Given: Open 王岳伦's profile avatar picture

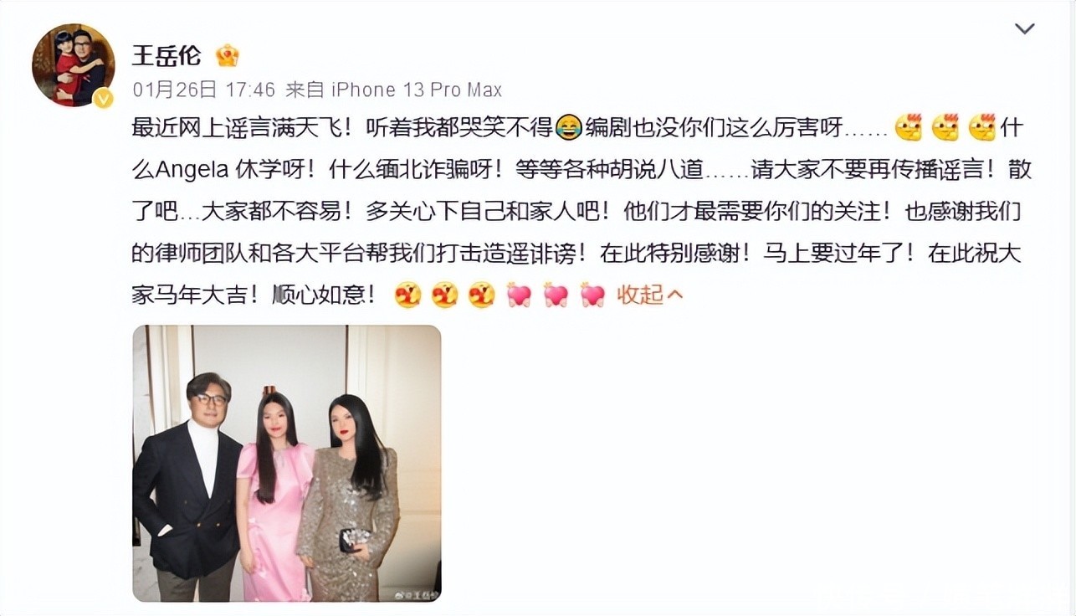Looking at the screenshot, I should [73, 65].
